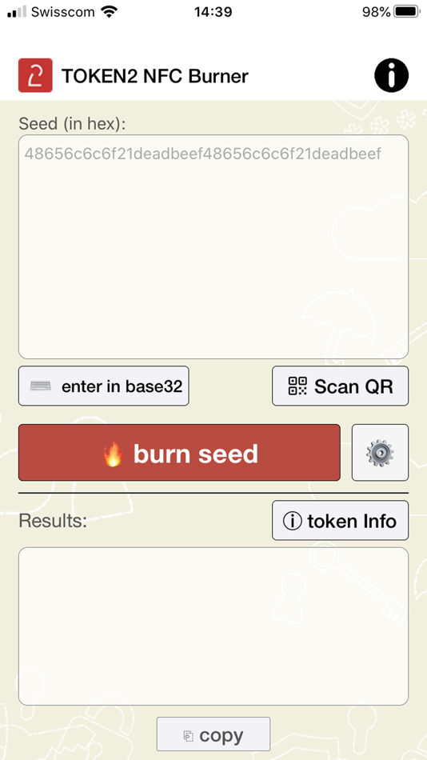This screenshot has width=427, height=760.
Task: Tap the flame icon on burn seed
Action: tap(113, 454)
